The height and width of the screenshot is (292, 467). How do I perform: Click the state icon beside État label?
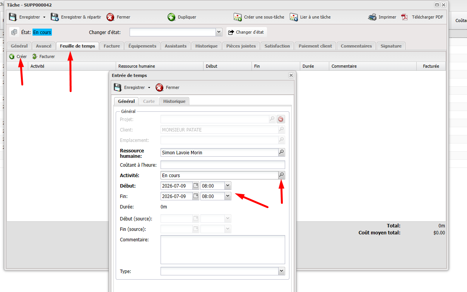(x=14, y=32)
